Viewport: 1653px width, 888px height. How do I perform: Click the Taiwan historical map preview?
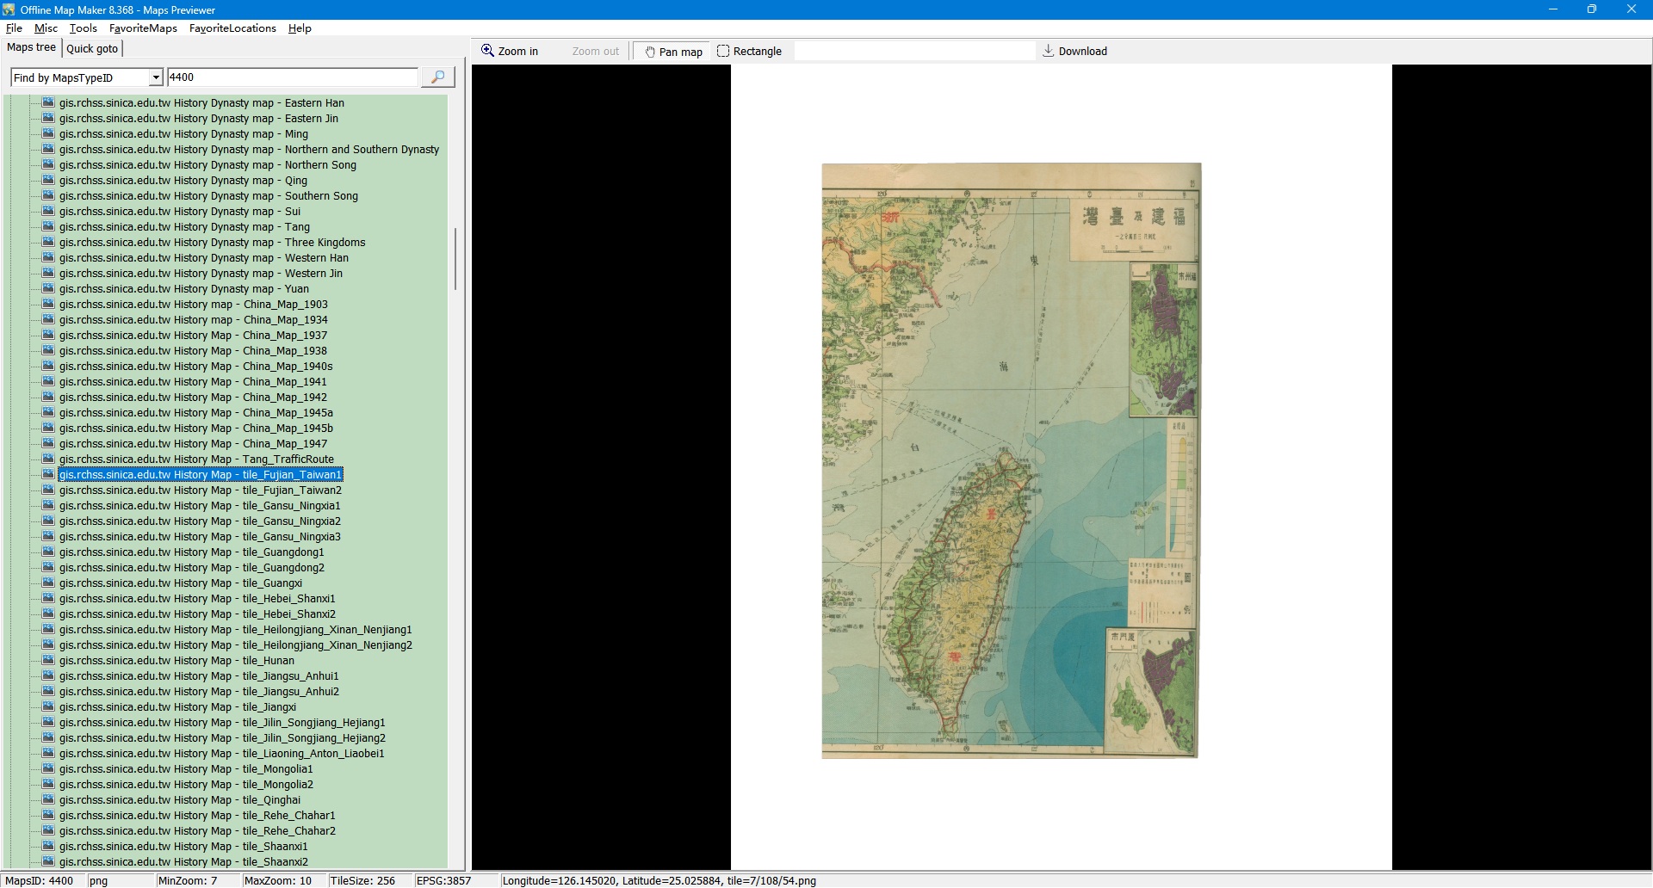coord(1010,460)
